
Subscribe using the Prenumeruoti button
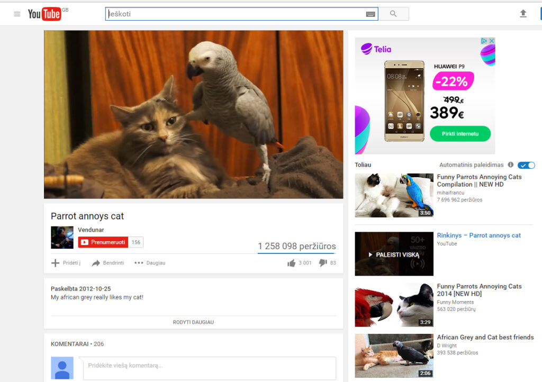103,242
